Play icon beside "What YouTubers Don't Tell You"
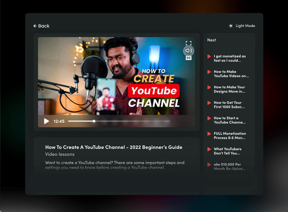This screenshot has width=288, height=212. pos(209,149)
